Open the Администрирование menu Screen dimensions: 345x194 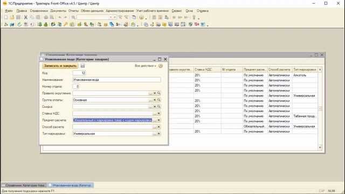coord(120,11)
